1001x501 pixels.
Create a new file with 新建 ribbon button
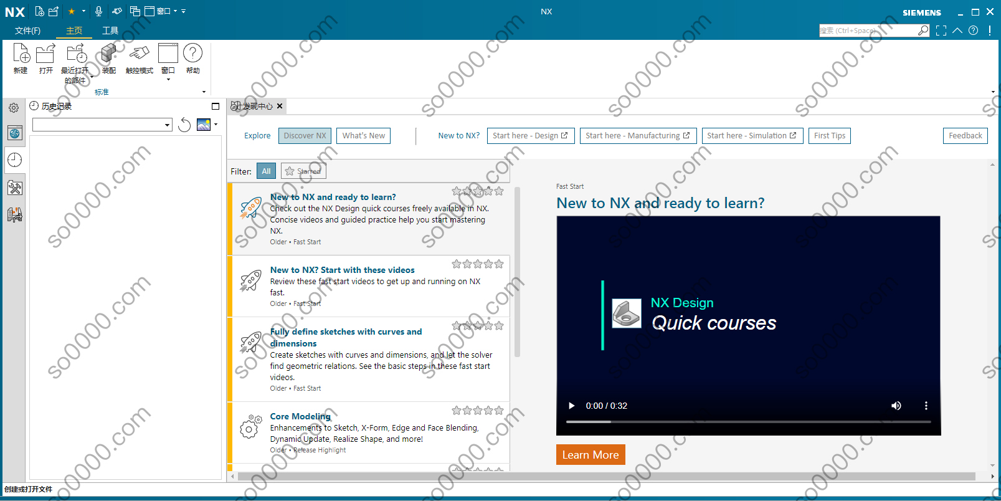tap(21, 59)
